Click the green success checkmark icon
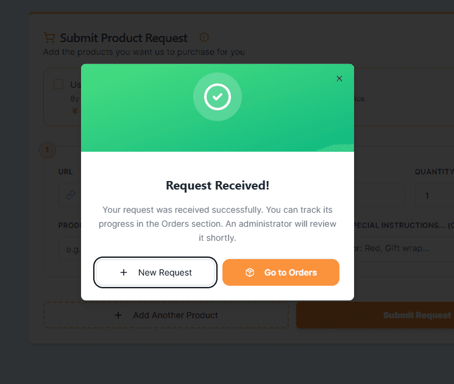Viewport: 454px width, 384px height. 218,97
